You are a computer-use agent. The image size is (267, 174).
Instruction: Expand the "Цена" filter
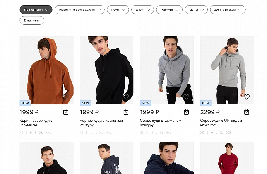196,10
